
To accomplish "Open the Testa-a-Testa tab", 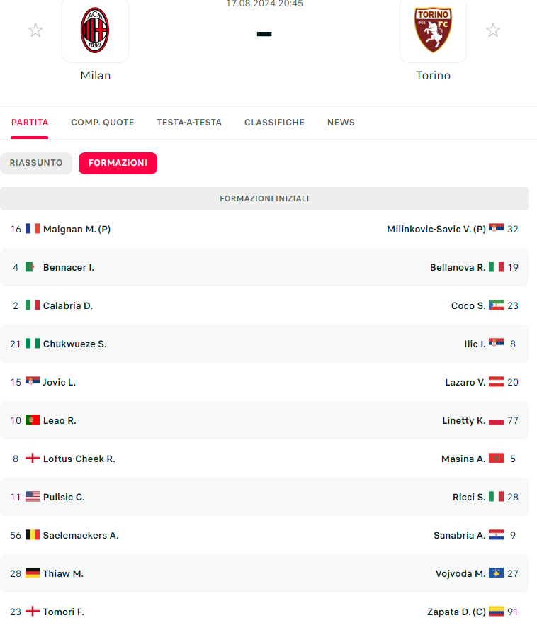I will 189,123.
